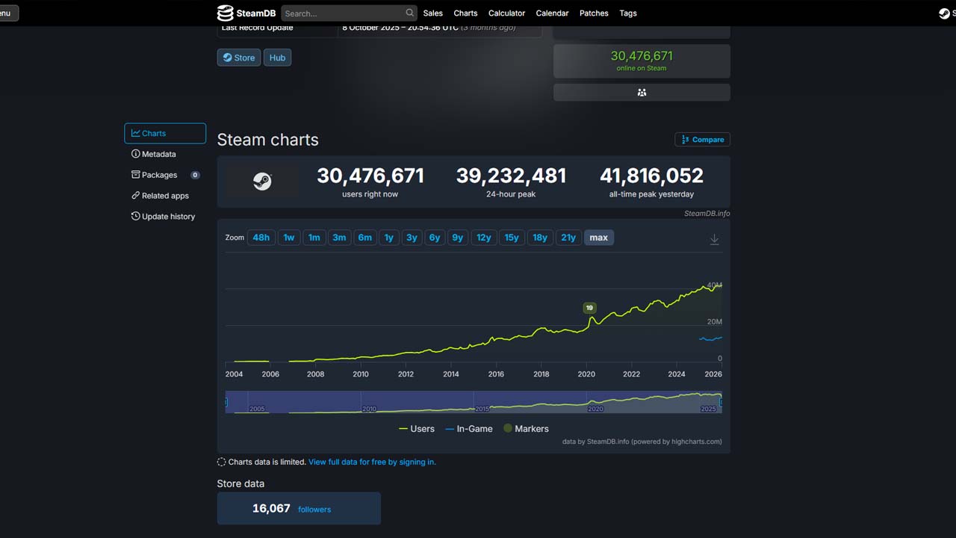956x538 pixels.
Task: Click the Compare button
Action: click(x=702, y=140)
